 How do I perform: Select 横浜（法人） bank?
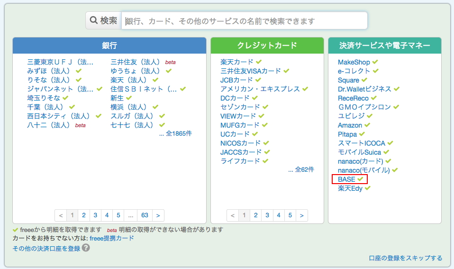(129, 107)
